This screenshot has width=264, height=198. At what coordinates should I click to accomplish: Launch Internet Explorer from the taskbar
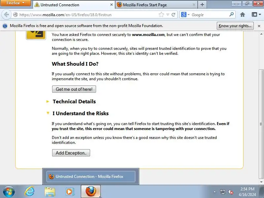click(x=29, y=191)
